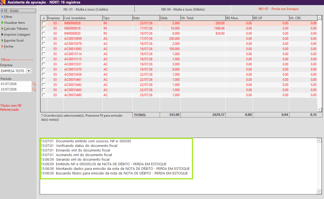Viewport: 324px width, 199px height.
Task: Tick checkbox for AC00015115 row
Action: coord(44,59)
